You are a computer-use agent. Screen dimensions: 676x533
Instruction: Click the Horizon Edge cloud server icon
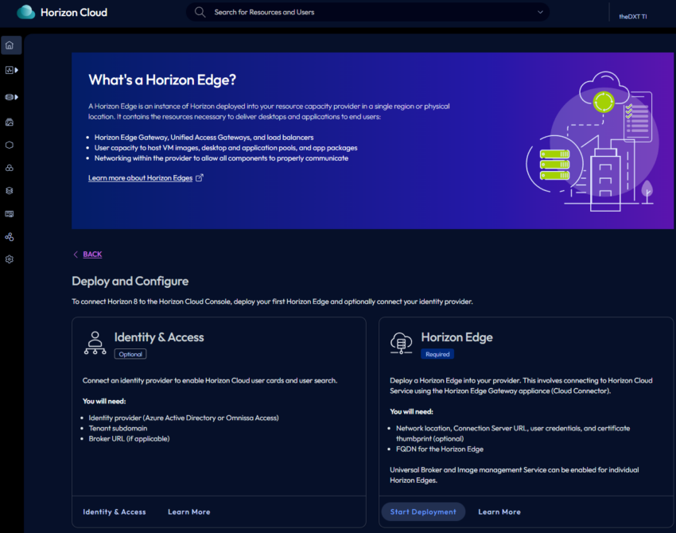[402, 343]
